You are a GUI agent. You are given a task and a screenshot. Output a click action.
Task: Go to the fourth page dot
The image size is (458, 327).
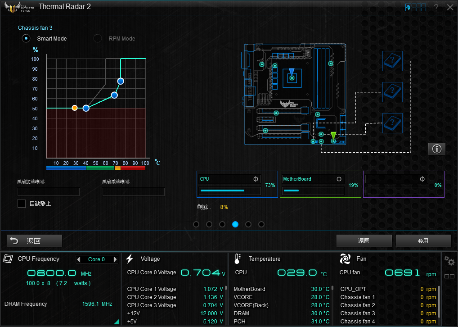pyautogui.click(x=235, y=224)
